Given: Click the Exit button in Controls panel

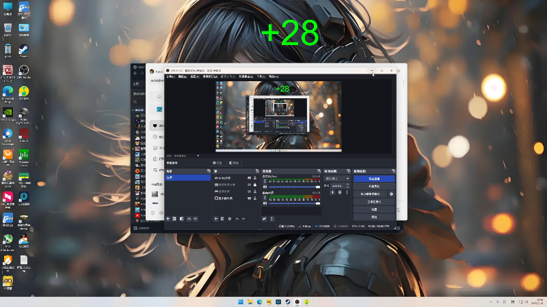Looking at the screenshot, I should [374, 217].
